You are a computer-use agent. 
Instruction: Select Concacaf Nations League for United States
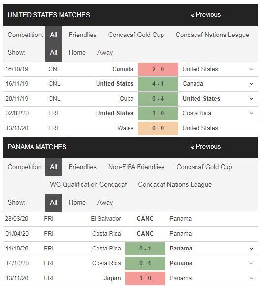pos(212,35)
